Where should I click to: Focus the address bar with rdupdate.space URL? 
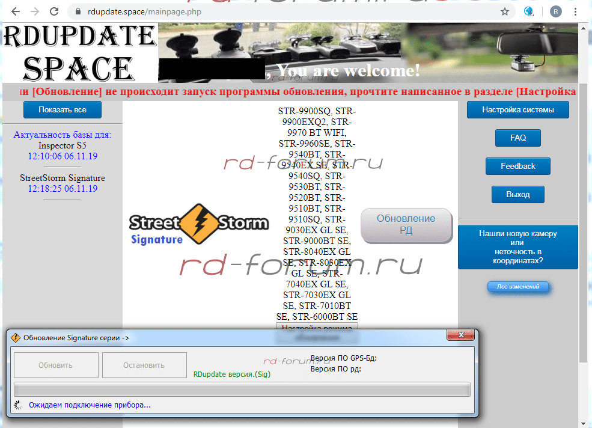pos(291,11)
